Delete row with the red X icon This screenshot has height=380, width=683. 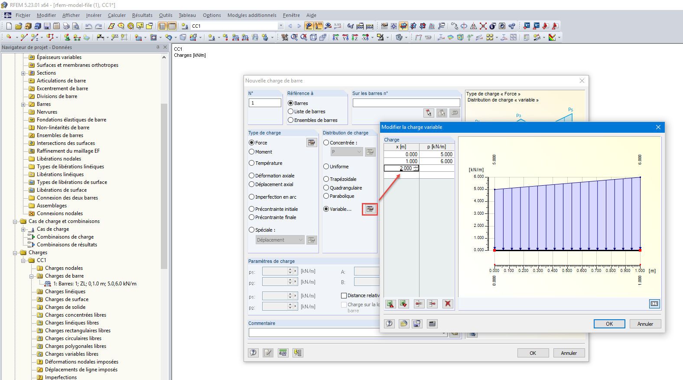[448, 304]
